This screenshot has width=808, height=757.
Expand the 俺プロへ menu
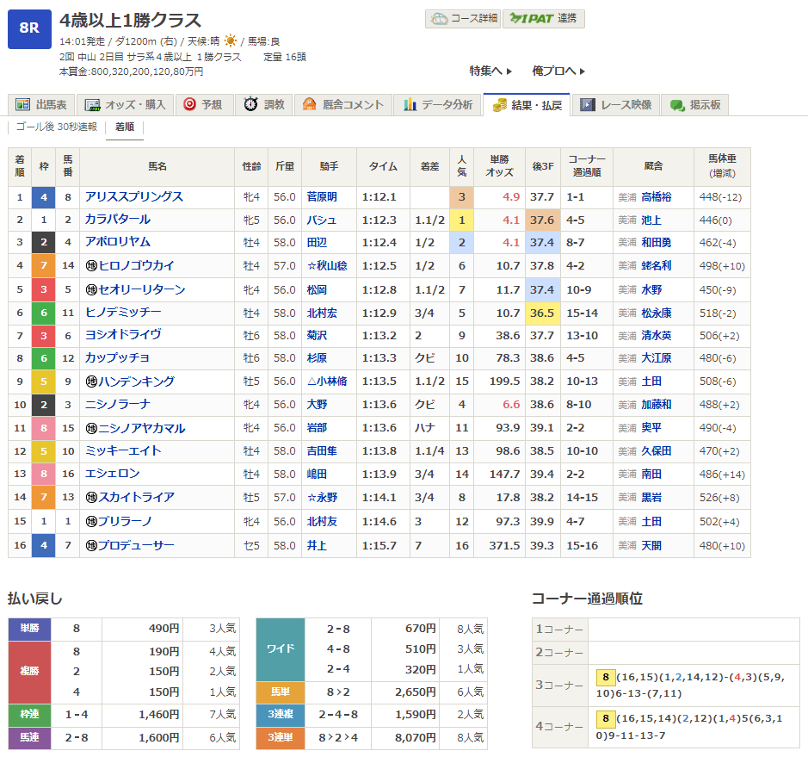tap(558, 71)
